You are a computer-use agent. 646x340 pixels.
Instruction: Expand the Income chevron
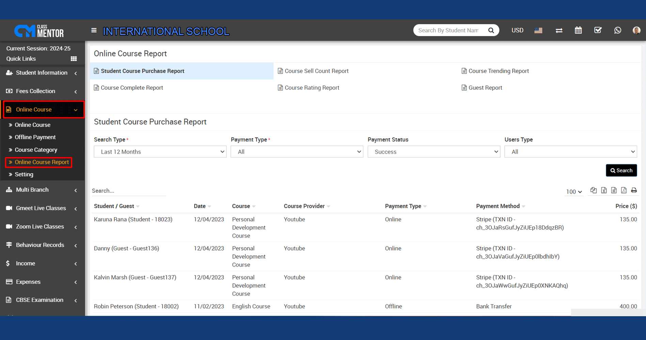[x=76, y=264]
